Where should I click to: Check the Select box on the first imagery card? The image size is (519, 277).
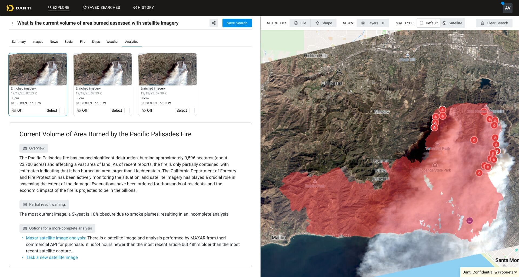click(x=62, y=110)
